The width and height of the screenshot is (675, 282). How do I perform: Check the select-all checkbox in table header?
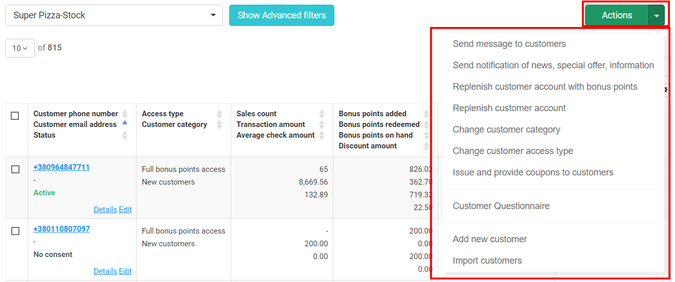pyautogui.click(x=15, y=116)
